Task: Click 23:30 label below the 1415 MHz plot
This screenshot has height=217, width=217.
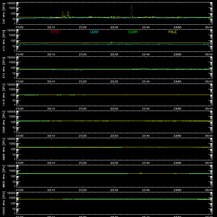Action: tap(114, 109)
